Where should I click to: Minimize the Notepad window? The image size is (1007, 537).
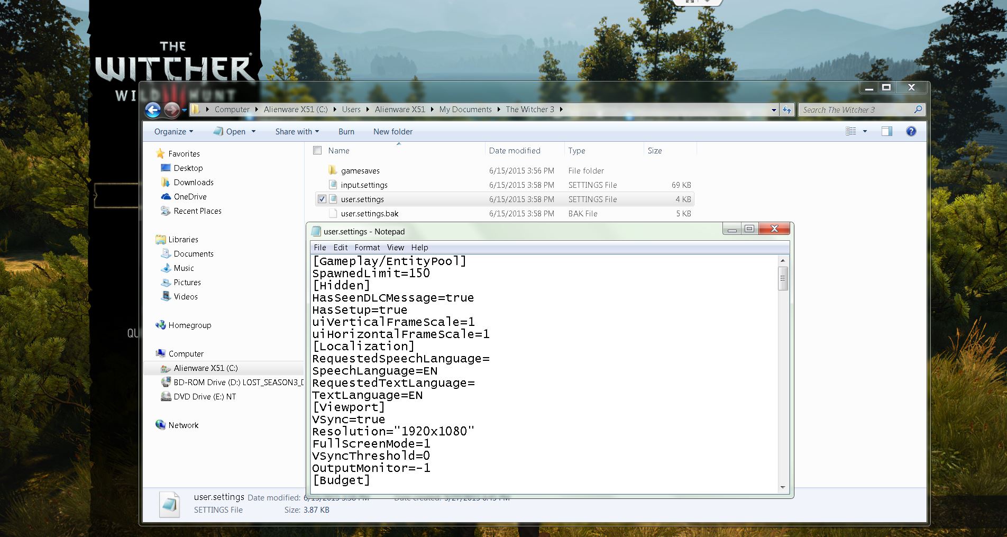tap(732, 229)
